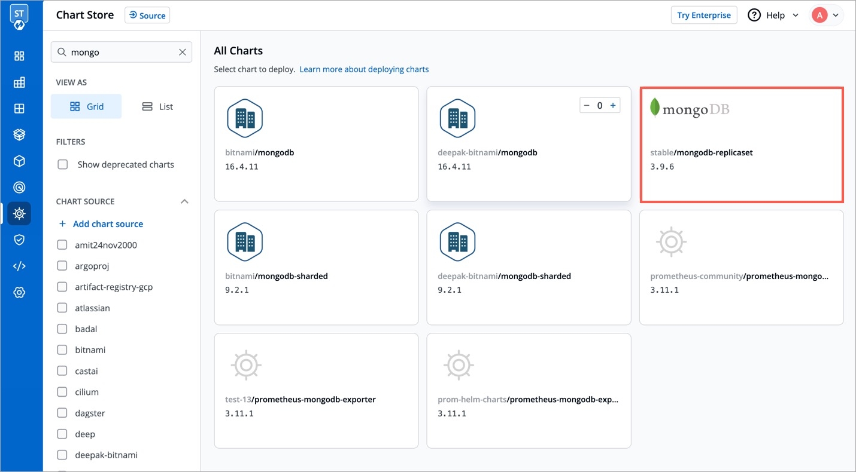The width and height of the screenshot is (856, 472).
Task: Check the castai chart source
Action: coord(62,371)
